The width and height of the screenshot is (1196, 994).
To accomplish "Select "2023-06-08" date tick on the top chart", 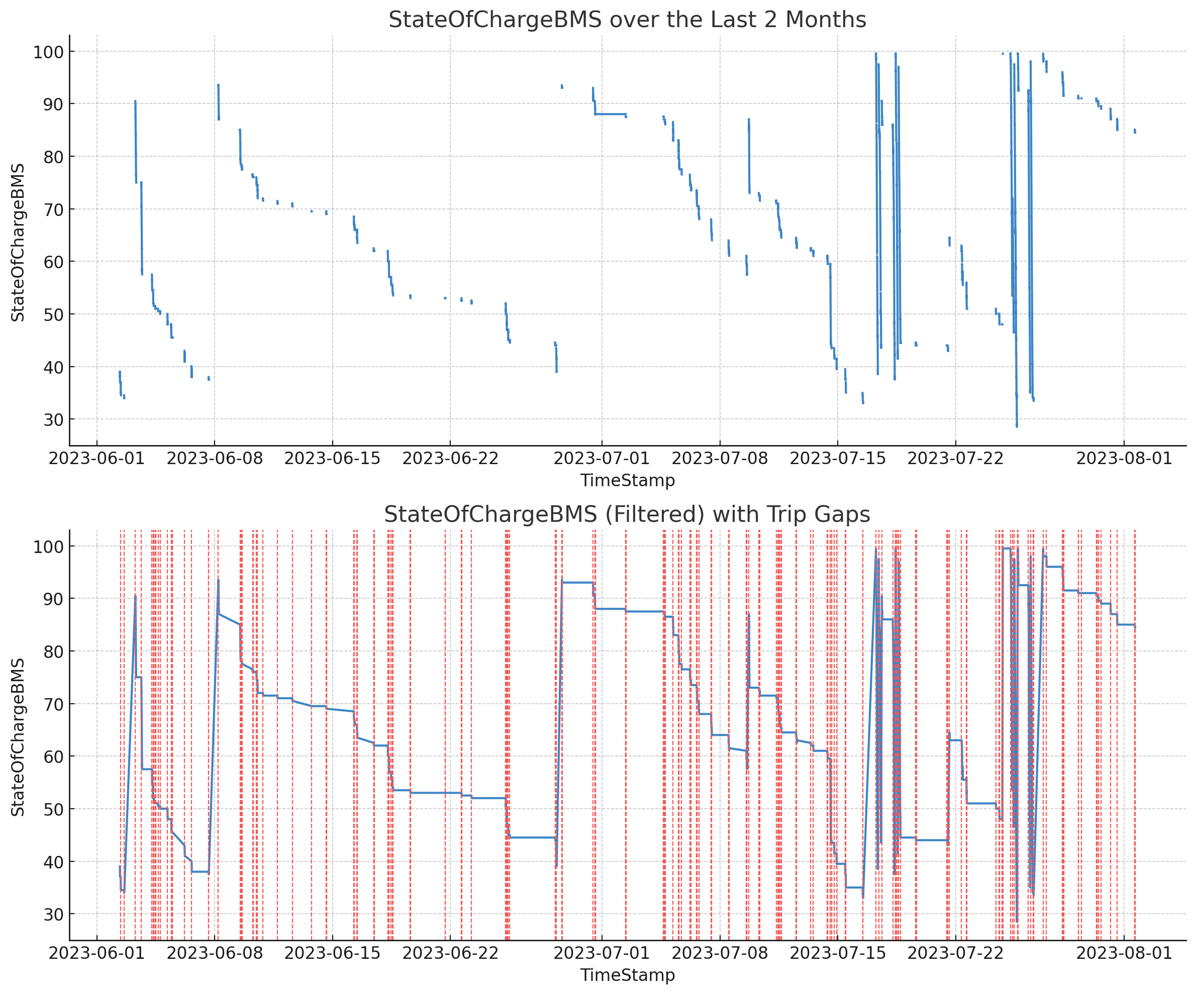I will point(215,458).
